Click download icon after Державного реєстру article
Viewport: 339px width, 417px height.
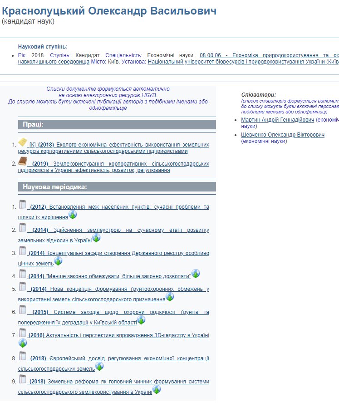(x=58, y=261)
